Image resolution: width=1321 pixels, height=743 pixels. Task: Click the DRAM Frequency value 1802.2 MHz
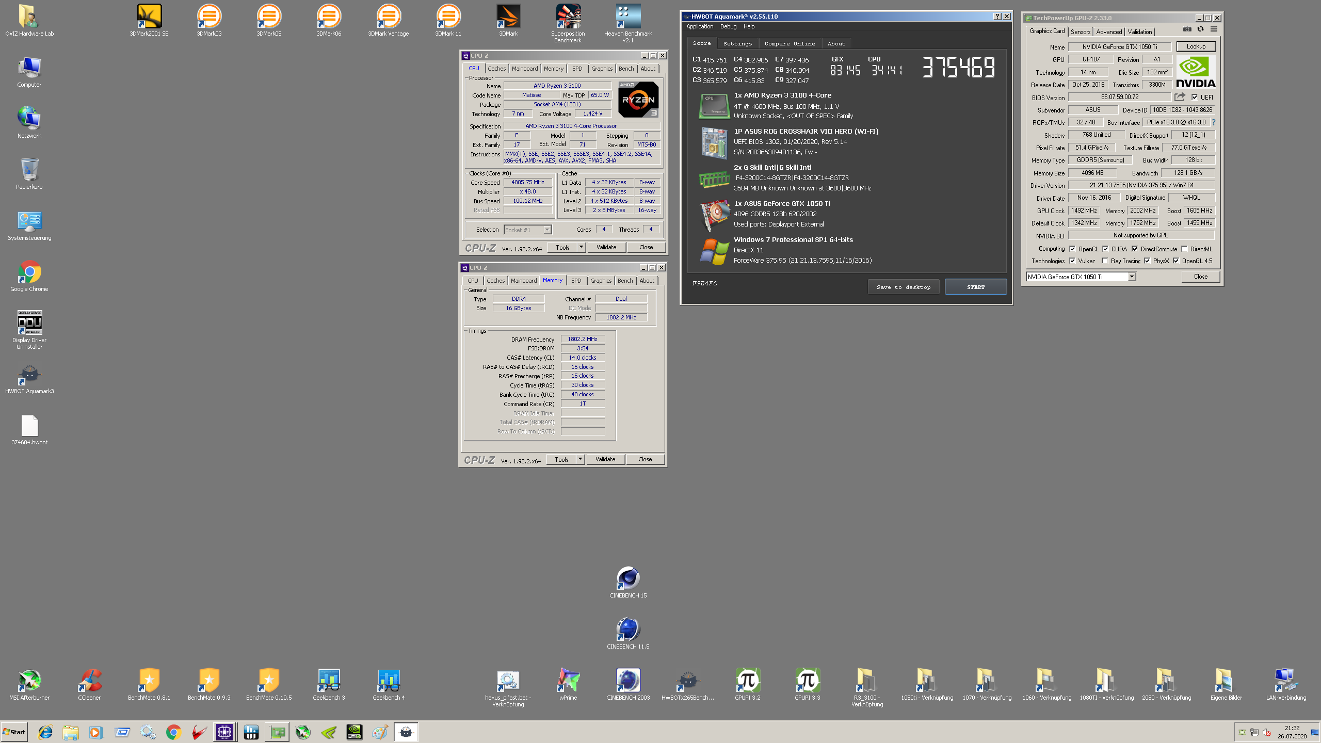pyautogui.click(x=583, y=339)
